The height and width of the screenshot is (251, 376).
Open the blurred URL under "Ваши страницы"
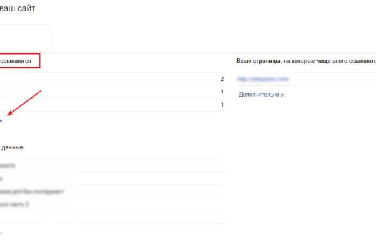click(263, 79)
